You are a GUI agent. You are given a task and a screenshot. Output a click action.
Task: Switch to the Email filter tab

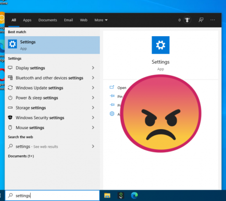point(68,20)
